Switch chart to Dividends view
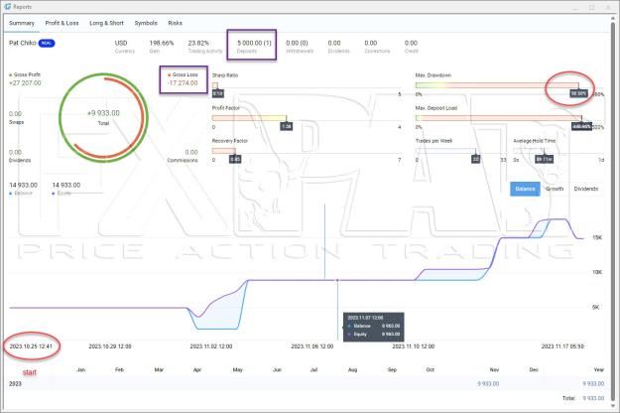Screen dimensions: 620x413 [x=585, y=189]
